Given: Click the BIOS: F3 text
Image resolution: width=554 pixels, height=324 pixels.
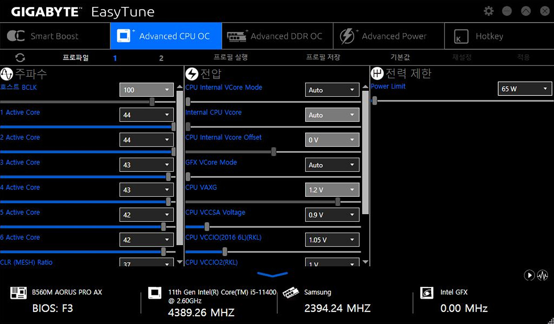Looking at the screenshot, I should pyautogui.click(x=53, y=308).
